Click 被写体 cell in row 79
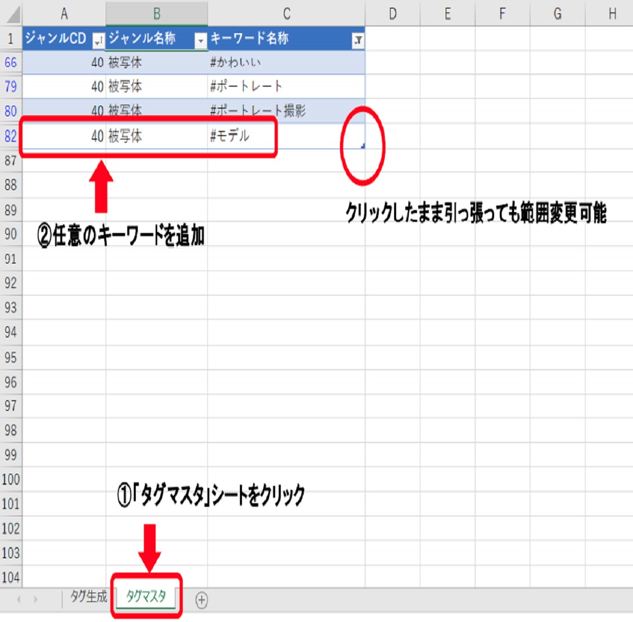The image size is (633, 622). 157,87
